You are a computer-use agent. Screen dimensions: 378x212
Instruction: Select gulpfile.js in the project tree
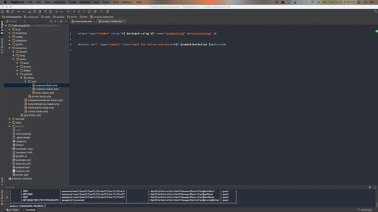click(x=19, y=156)
